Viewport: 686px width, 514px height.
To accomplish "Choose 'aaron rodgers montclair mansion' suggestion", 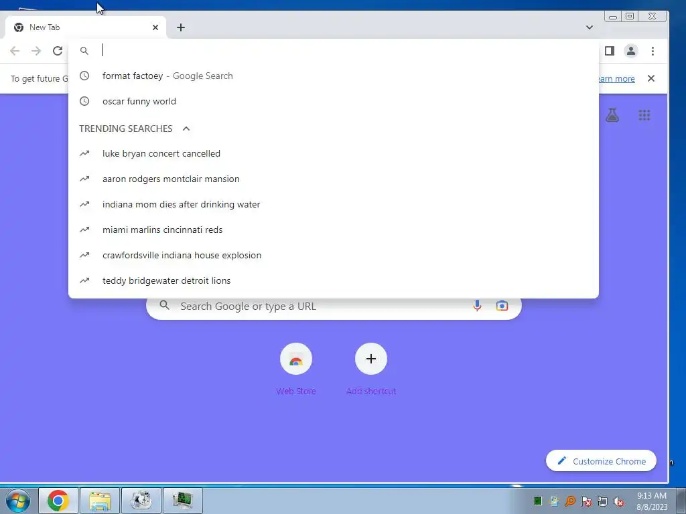I will pos(334,179).
